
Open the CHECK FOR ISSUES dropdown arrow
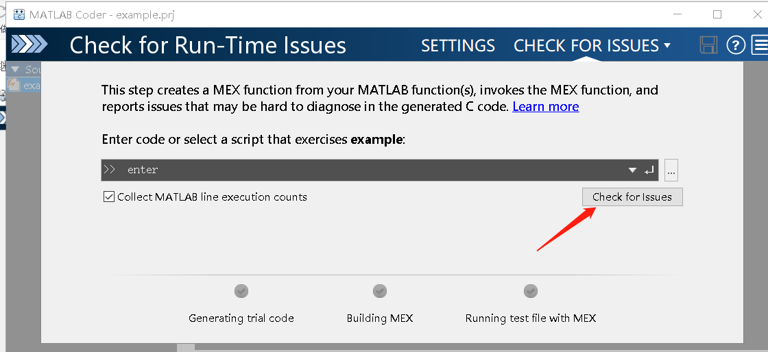667,46
